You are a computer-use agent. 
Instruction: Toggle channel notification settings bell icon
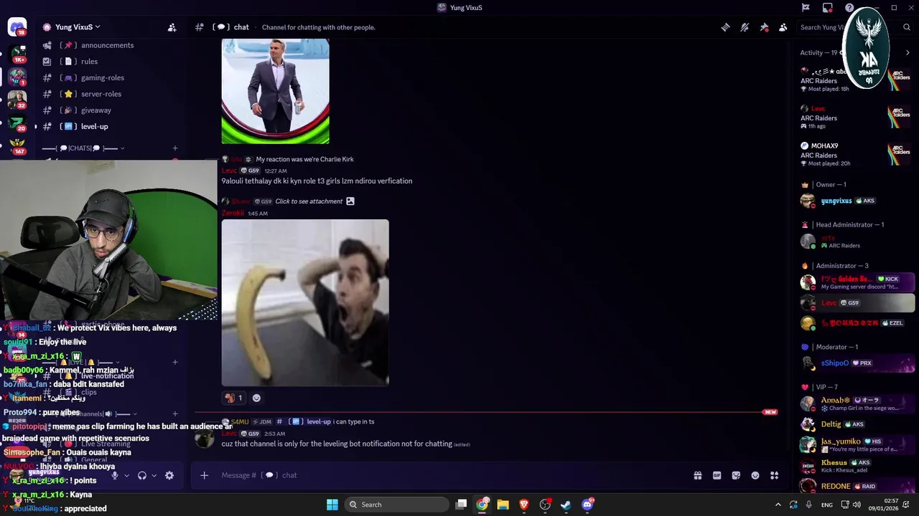point(745,27)
